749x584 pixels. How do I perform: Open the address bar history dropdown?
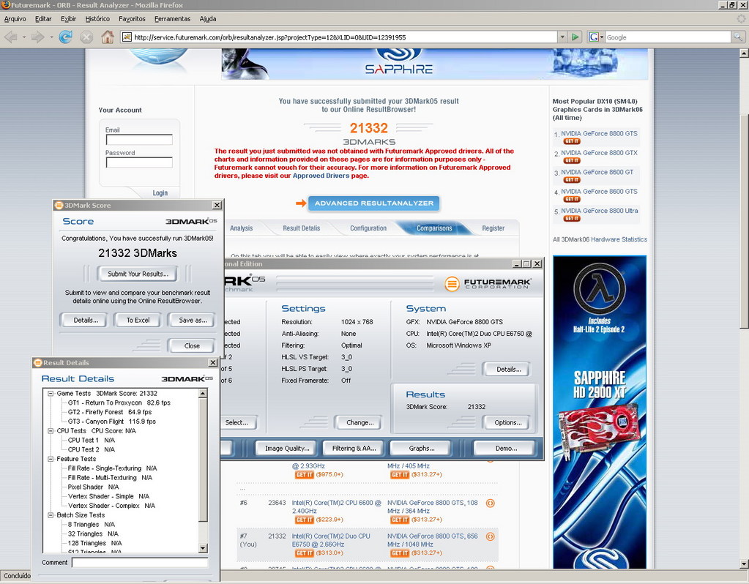pos(562,37)
